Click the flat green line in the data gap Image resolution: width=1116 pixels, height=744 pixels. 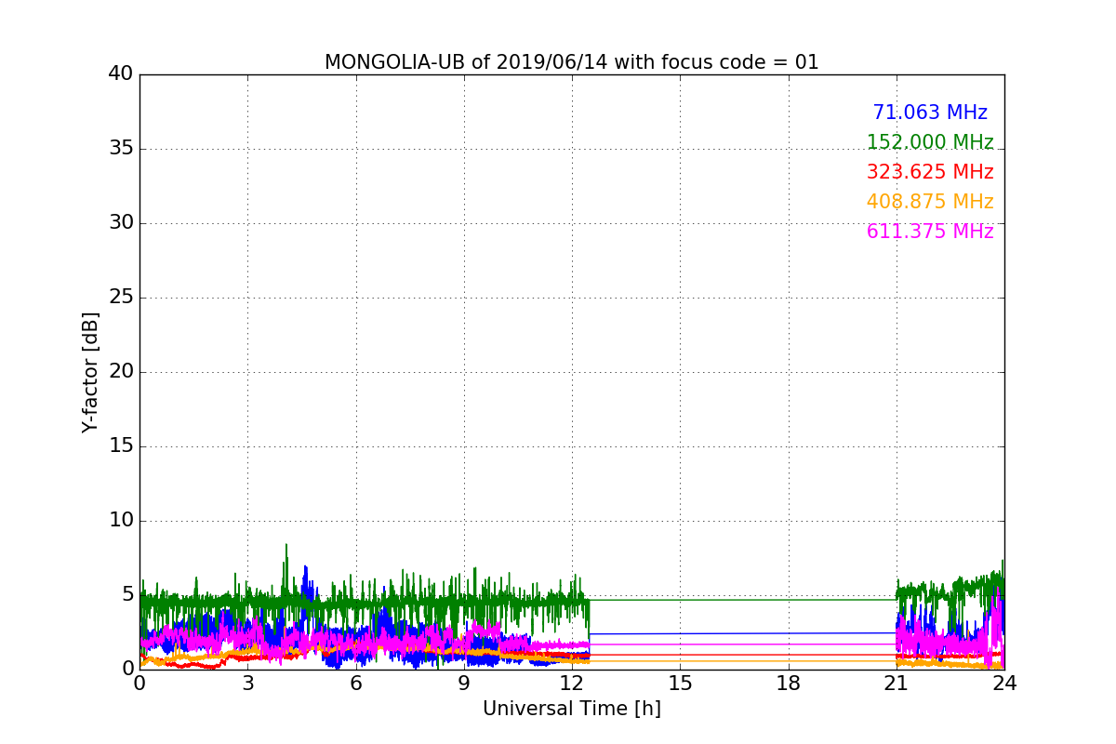(744, 600)
